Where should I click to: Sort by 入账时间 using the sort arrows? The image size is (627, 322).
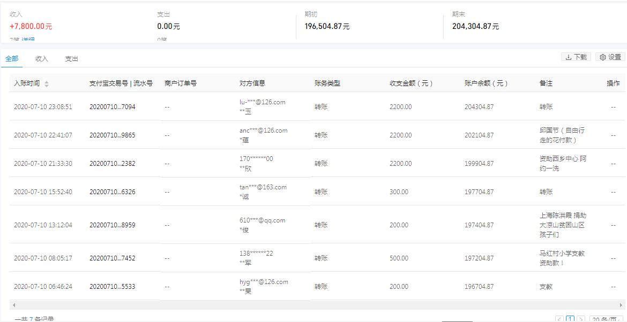click(x=47, y=84)
